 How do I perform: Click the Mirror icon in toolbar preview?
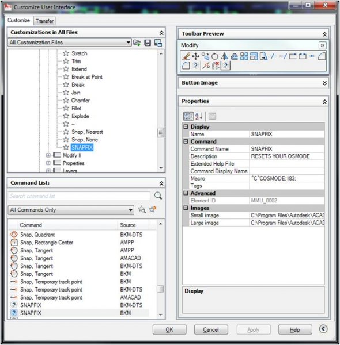(225, 56)
